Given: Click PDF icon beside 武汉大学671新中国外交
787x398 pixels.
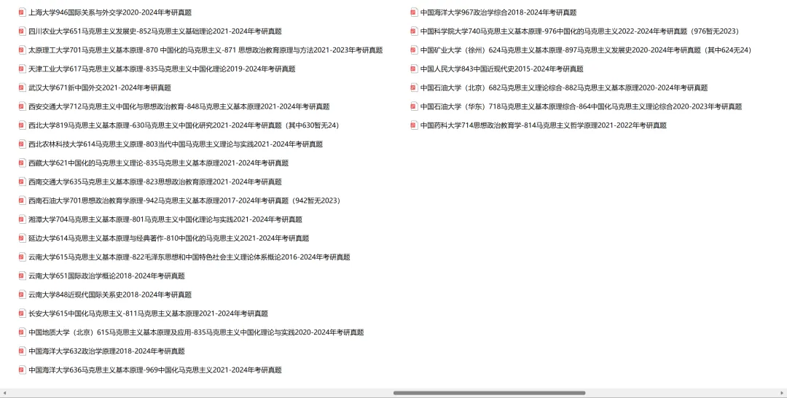Looking at the screenshot, I should 22,87.
